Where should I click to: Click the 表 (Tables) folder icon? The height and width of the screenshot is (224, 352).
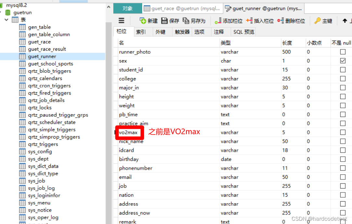click(15, 20)
